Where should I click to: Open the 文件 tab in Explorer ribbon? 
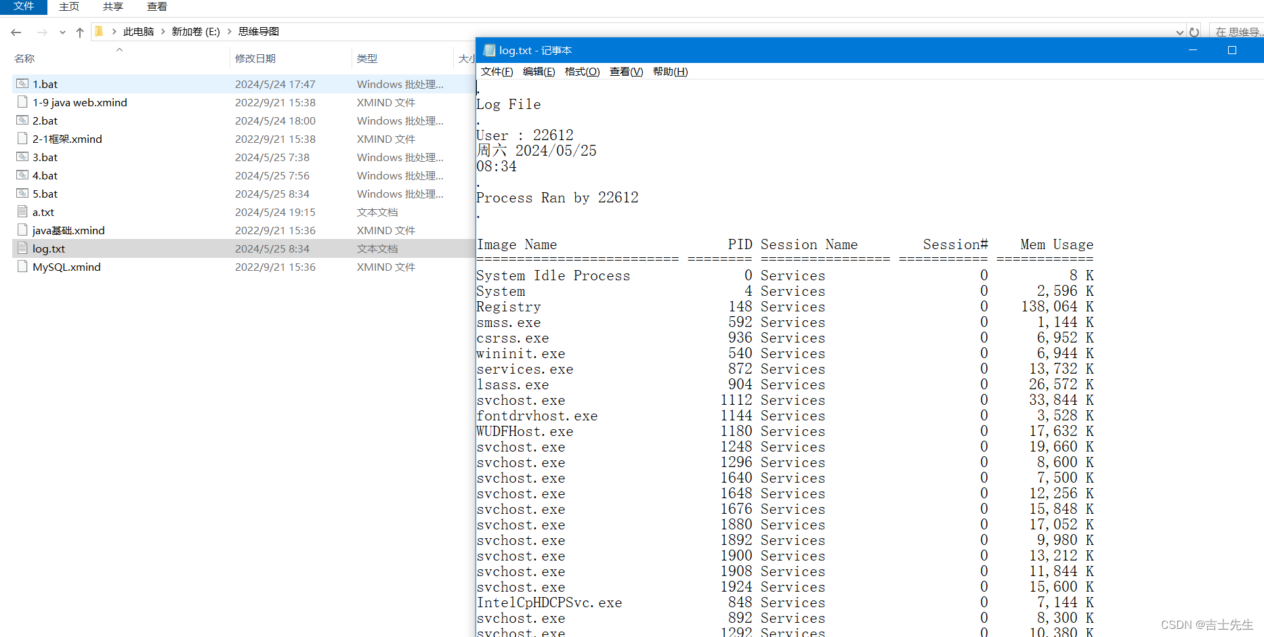click(24, 7)
